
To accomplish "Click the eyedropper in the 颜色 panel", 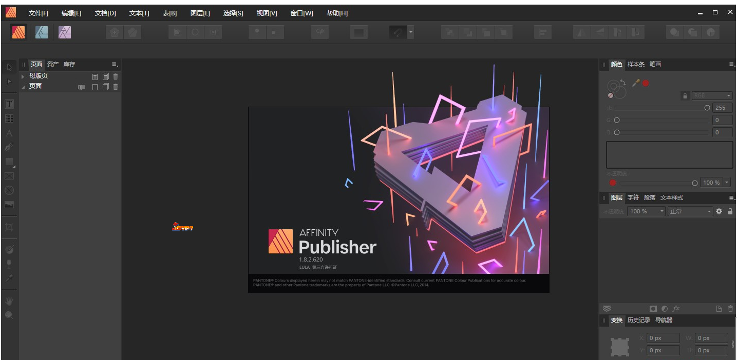I will pyautogui.click(x=636, y=83).
